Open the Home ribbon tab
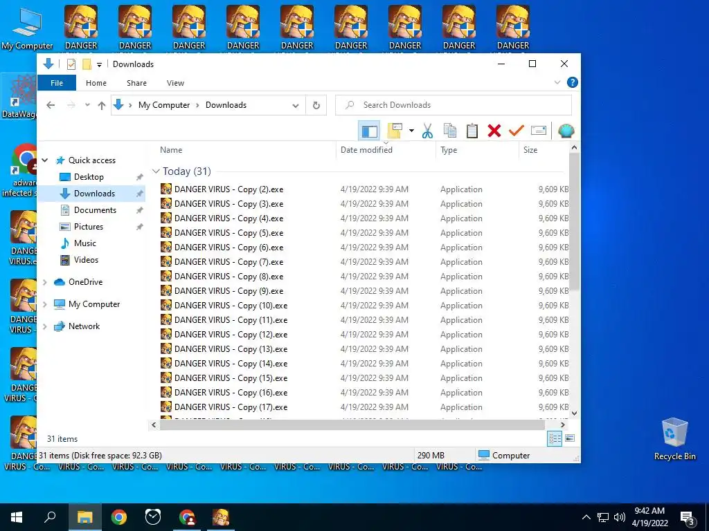Image resolution: width=709 pixels, height=531 pixels. [x=96, y=83]
